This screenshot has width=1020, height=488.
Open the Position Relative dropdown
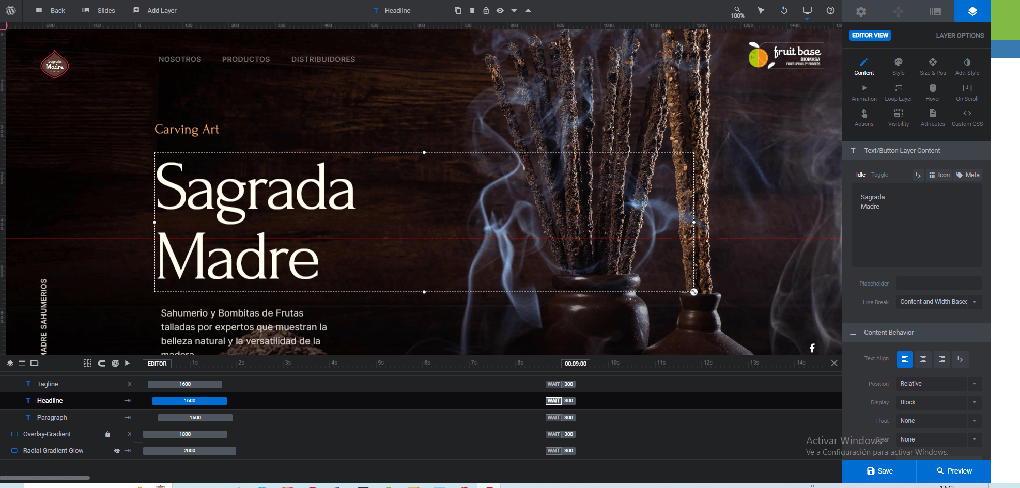pyautogui.click(x=939, y=384)
